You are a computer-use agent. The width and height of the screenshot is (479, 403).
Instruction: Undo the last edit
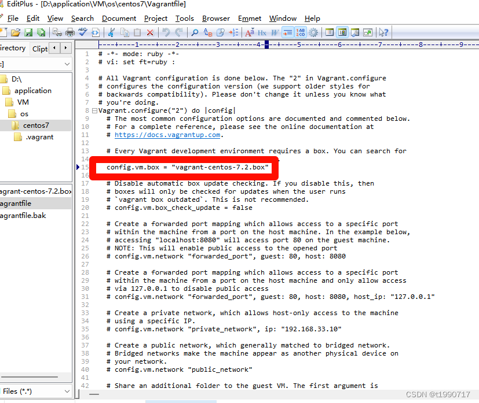166,32
